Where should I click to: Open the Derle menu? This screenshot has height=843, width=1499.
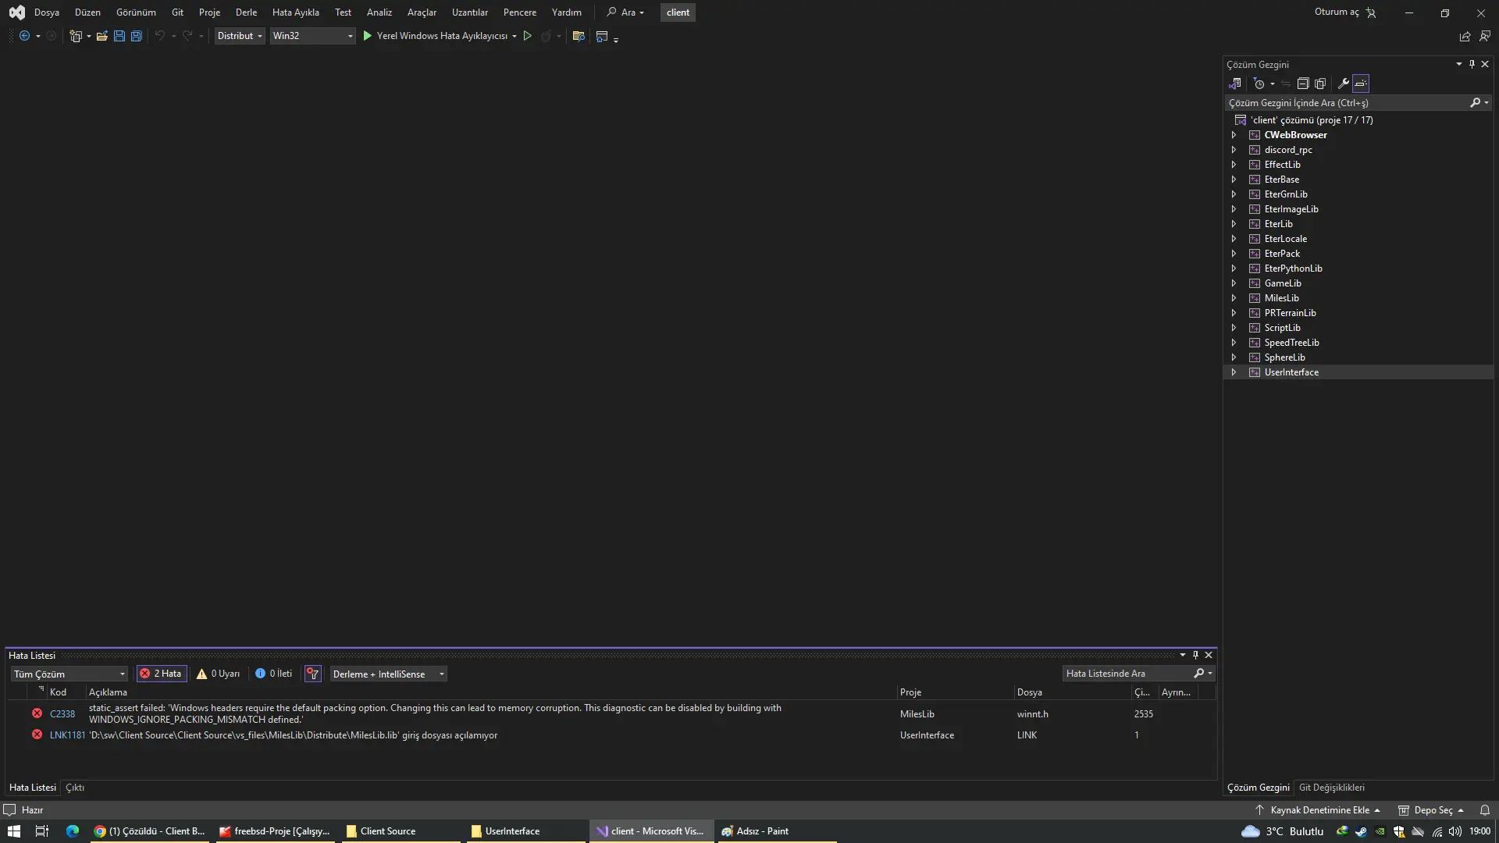[246, 12]
